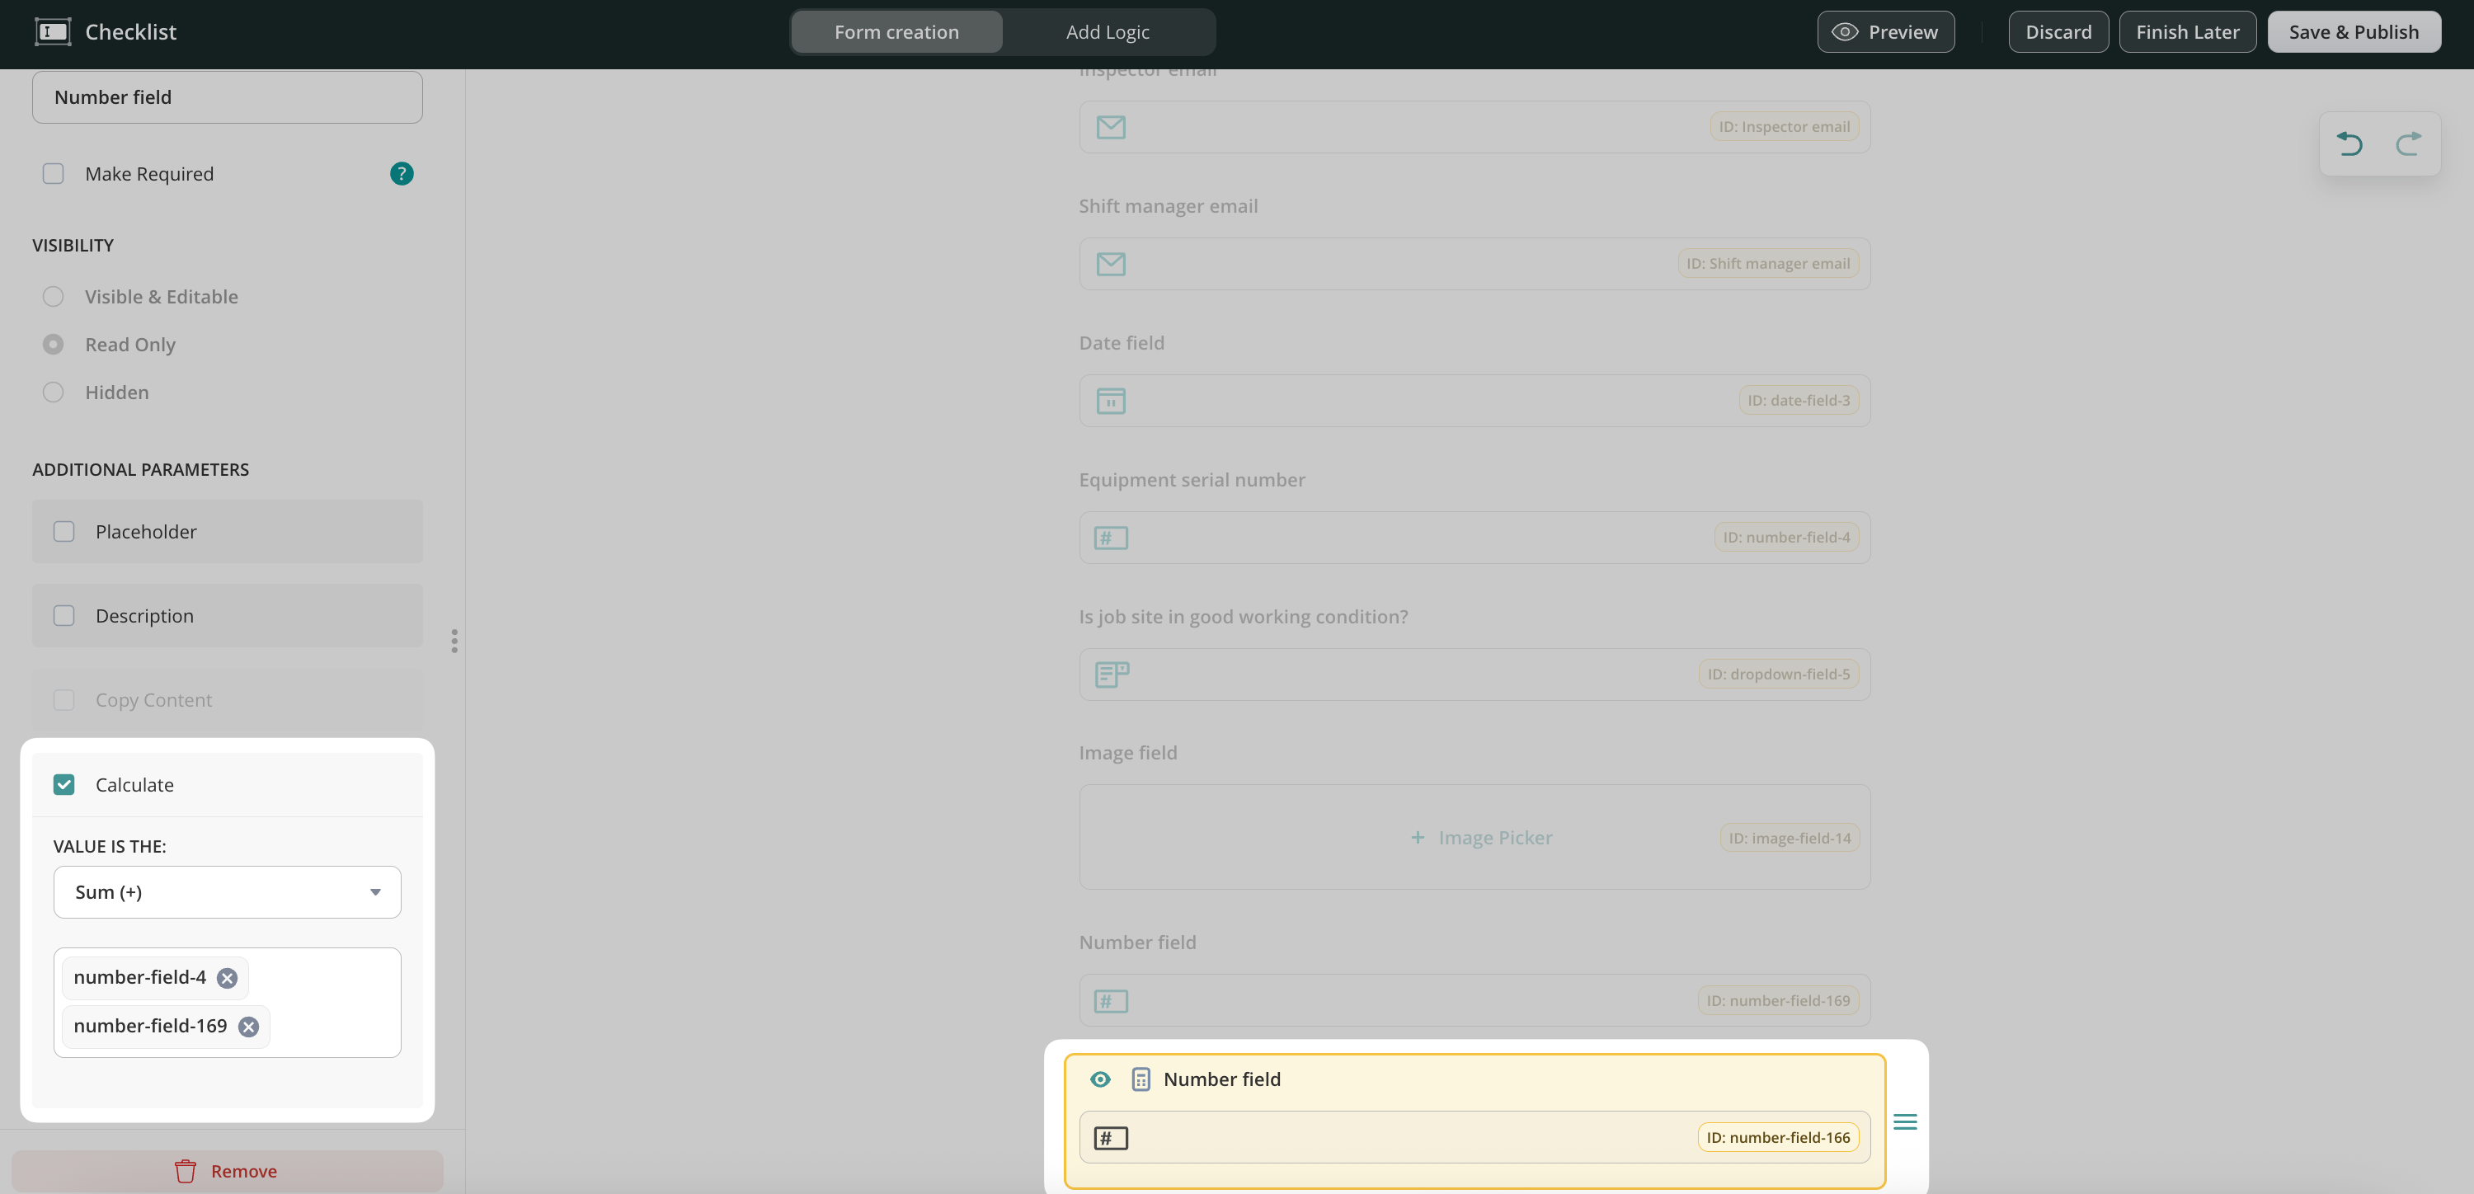
Task: Enable the Make Required checkbox
Action: (53, 174)
